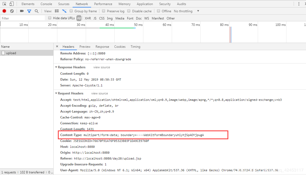This screenshot has height=175, width=306.
Task: Enable Group by frame checkbox
Action: click(71, 11)
